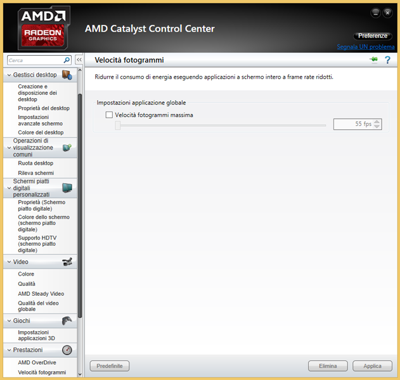Click the AMD Radeon Graphics logo

pos(44,28)
